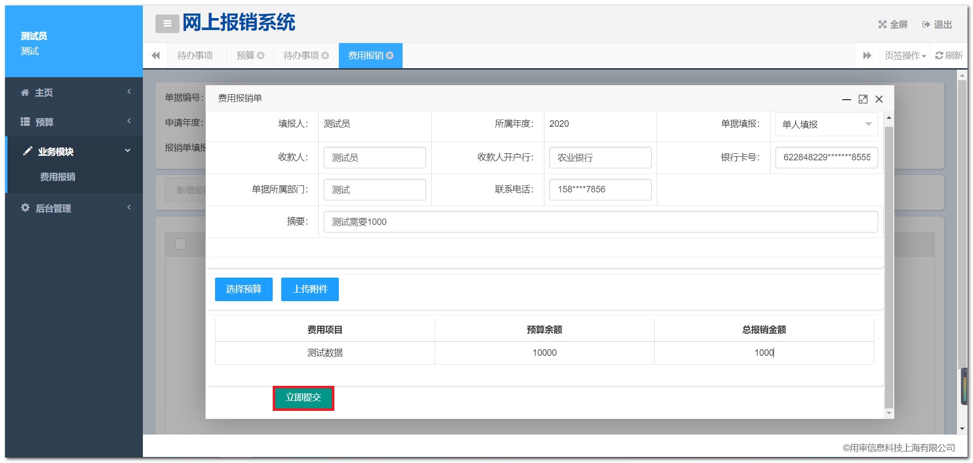The height and width of the screenshot is (463, 973).
Task: Click the hamburger menu toggle icon
Action: 167,24
